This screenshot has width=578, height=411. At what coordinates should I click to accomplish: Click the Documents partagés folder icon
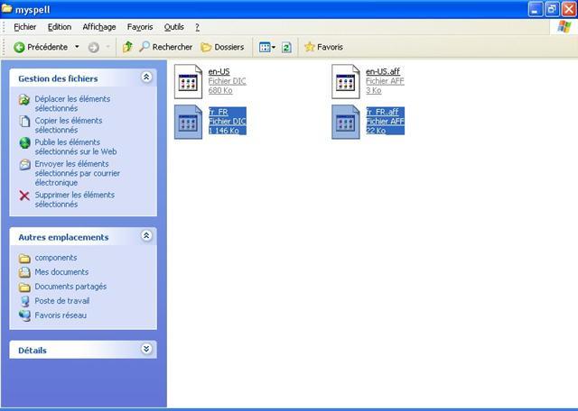click(24, 287)
